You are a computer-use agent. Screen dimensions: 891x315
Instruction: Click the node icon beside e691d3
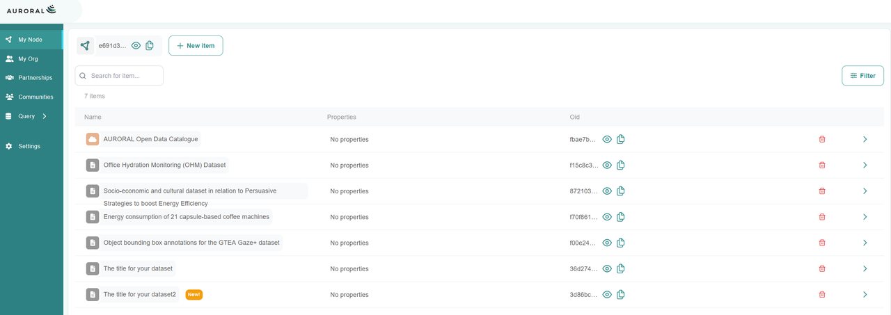pyautogui.click(x=85, y=46)
